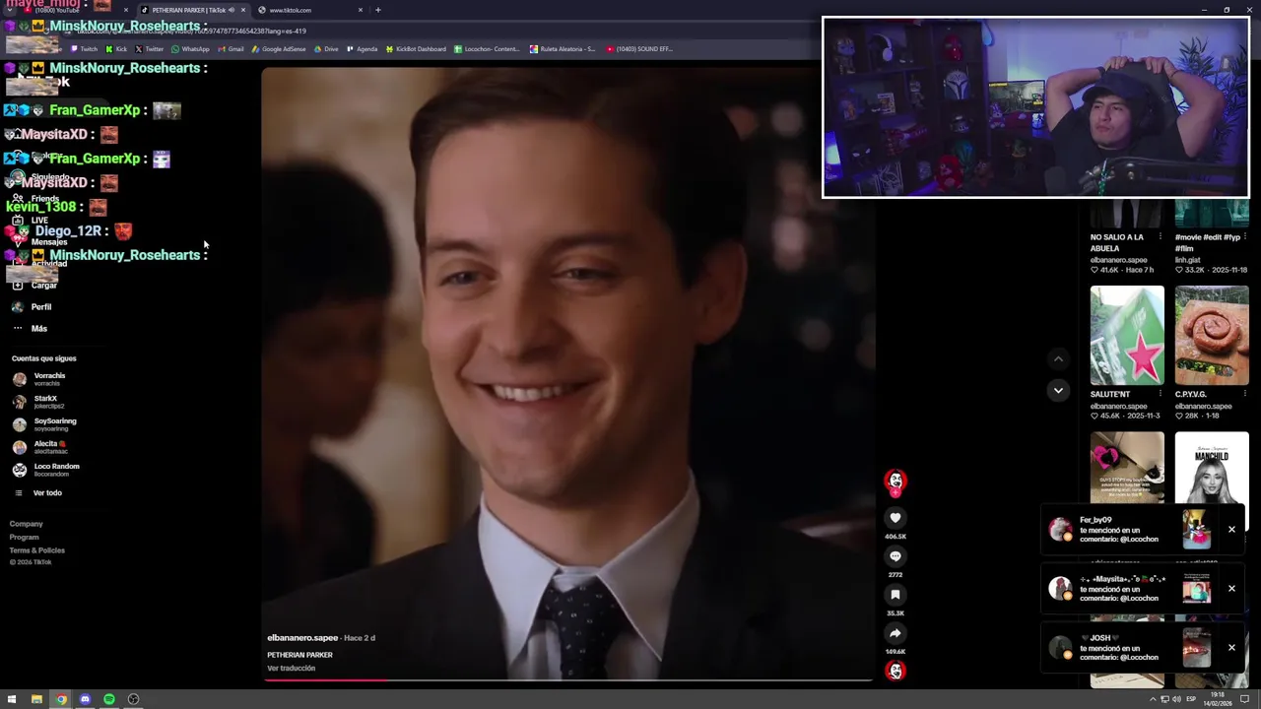Open options menu for C.P.Y.V.G. video
The width and height of the screenshot is (1261, 709).
(x=1244, y=394)
